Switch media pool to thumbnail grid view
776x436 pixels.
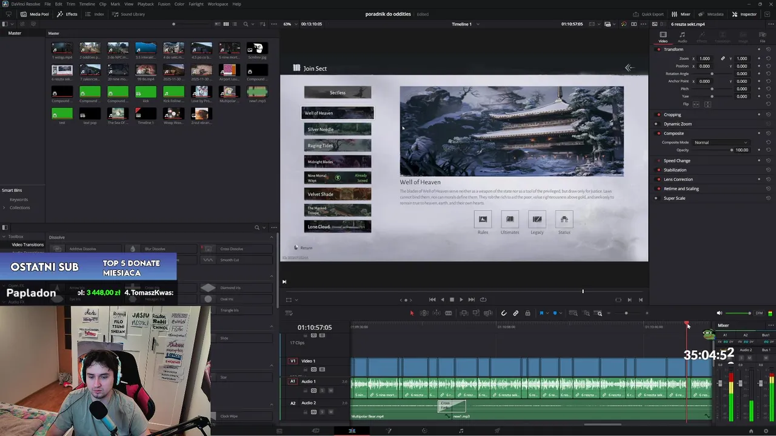226,24
